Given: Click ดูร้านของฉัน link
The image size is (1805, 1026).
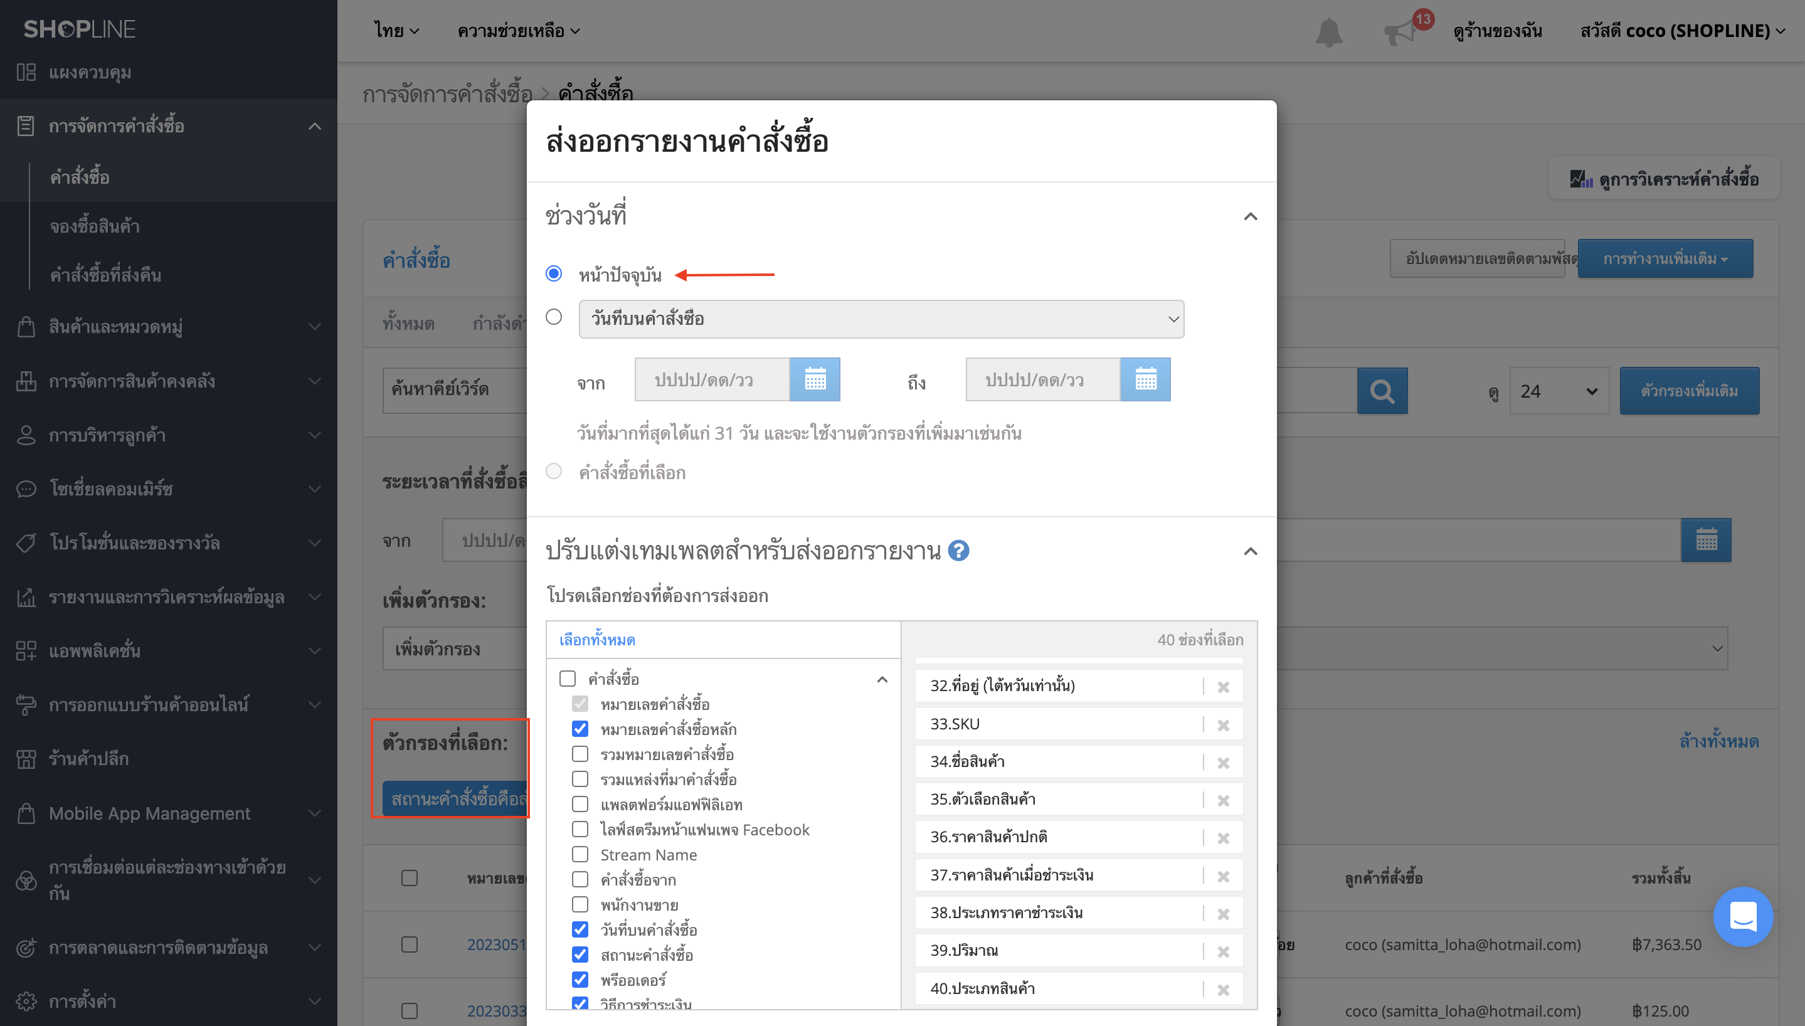Looking at the screenshot, I should 1497,31.
